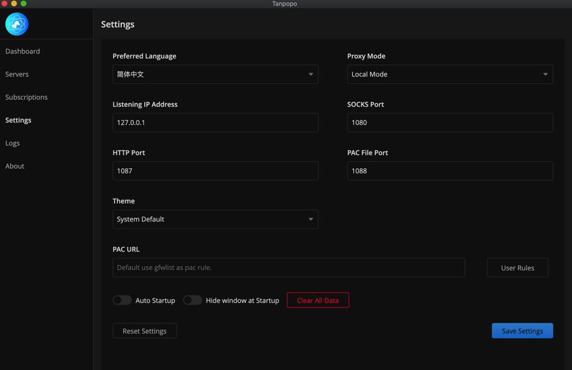Image resolution: width=572 pixels, height=370 pixels.
Task: Open the Theme dropdown
Action: [215, 219]
